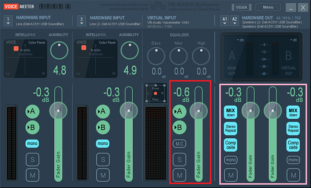Toggle bus A routing on hardware input 2
311x188 pixels.
(x=103, y=111)
